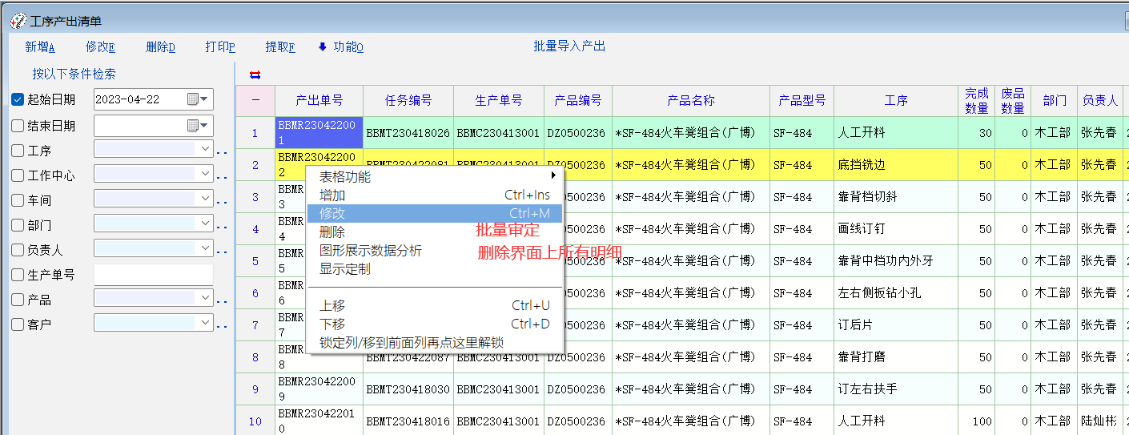Expand the 工作中心 dropdown list
This screenshot has height=435, width=1129.
coord(205,174)
